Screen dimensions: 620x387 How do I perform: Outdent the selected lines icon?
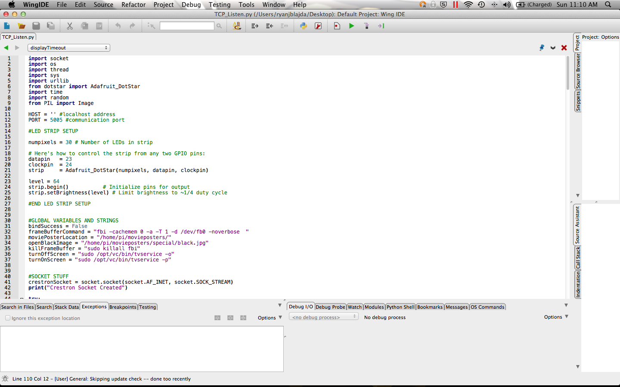tap(270, 26)
